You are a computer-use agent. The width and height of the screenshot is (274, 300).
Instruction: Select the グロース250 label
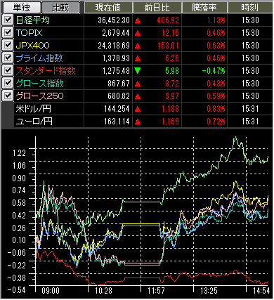(x=39, y=96)
